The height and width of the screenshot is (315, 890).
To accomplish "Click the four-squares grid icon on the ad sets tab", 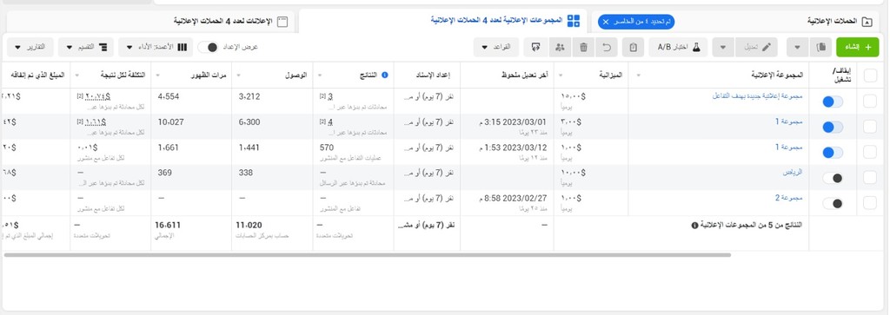I will coord(574,21).
